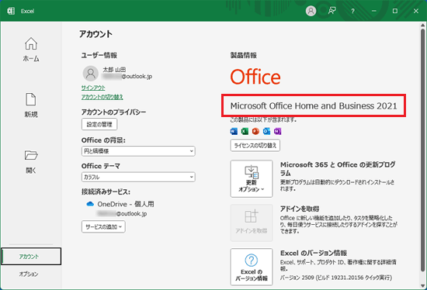Click the アカウントの切り替え link
The height and width of the screenshot is (290, 427).
[x=102, y=97]
